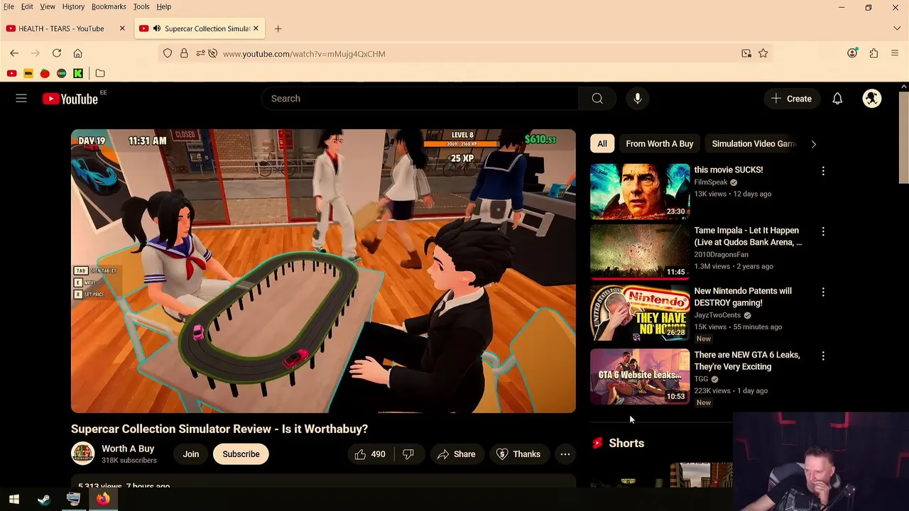Click the YouTube logo home link

(70, 99)
